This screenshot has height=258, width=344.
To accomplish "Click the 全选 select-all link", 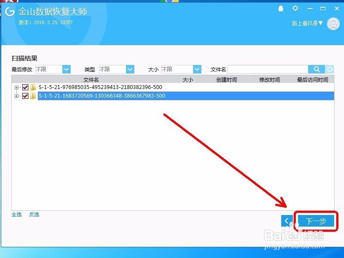I will [x=16, y=215].
